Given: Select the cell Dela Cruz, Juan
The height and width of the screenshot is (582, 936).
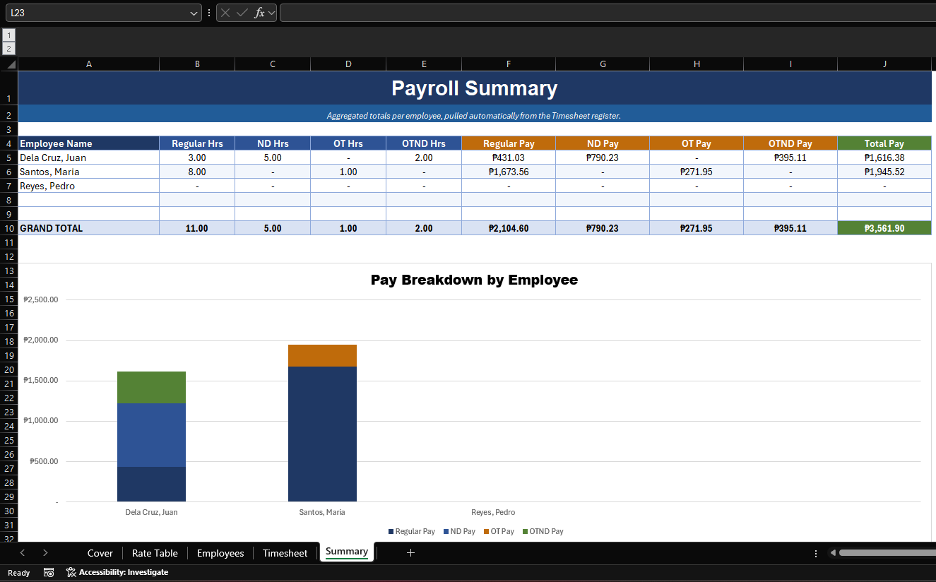Looking at the screenshot, I should click(x=89, y=158).
